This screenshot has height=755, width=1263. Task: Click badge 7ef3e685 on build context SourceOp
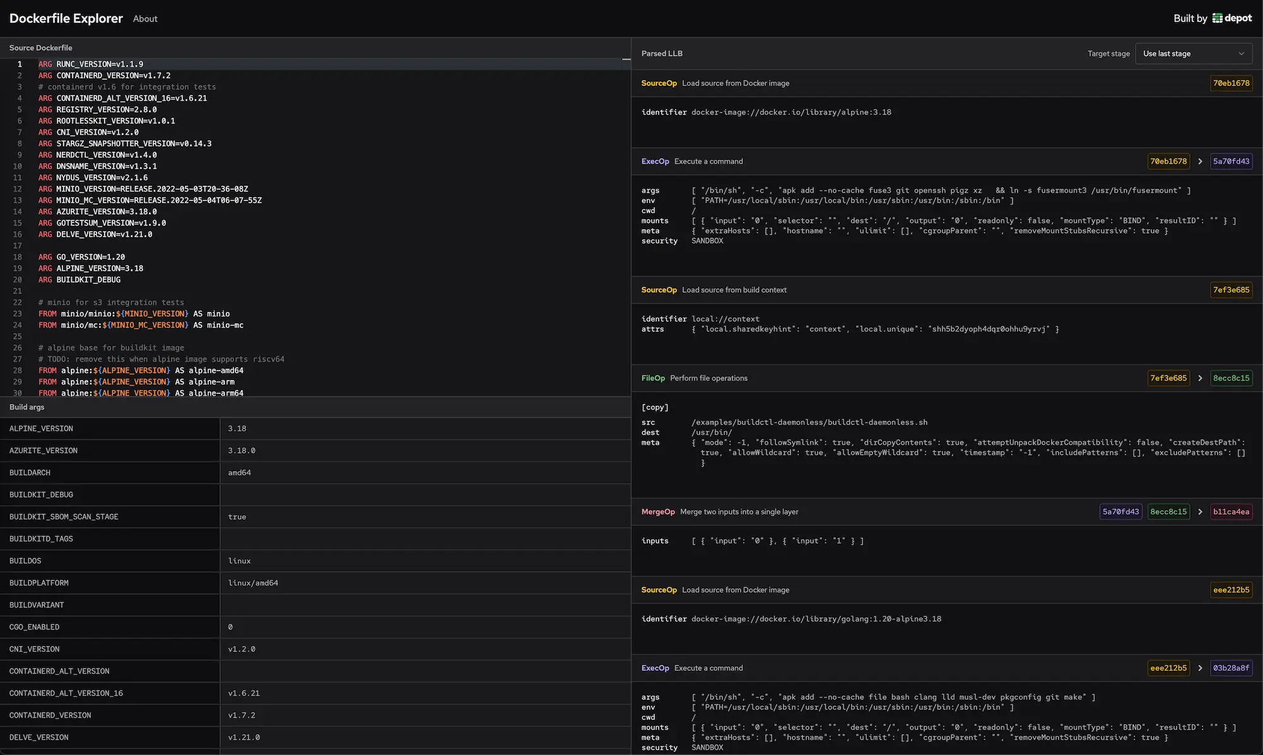tap(1231, 290)
